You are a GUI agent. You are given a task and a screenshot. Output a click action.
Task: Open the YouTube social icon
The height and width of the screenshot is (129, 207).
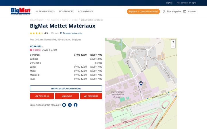pyautogui.click(x=64, y=105)
